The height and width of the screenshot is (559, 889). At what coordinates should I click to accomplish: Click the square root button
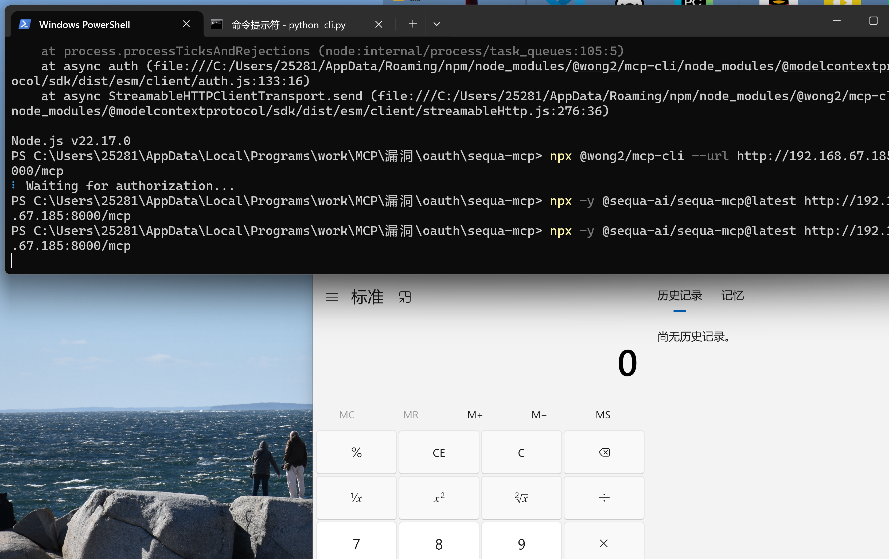(x=521, y=498)
